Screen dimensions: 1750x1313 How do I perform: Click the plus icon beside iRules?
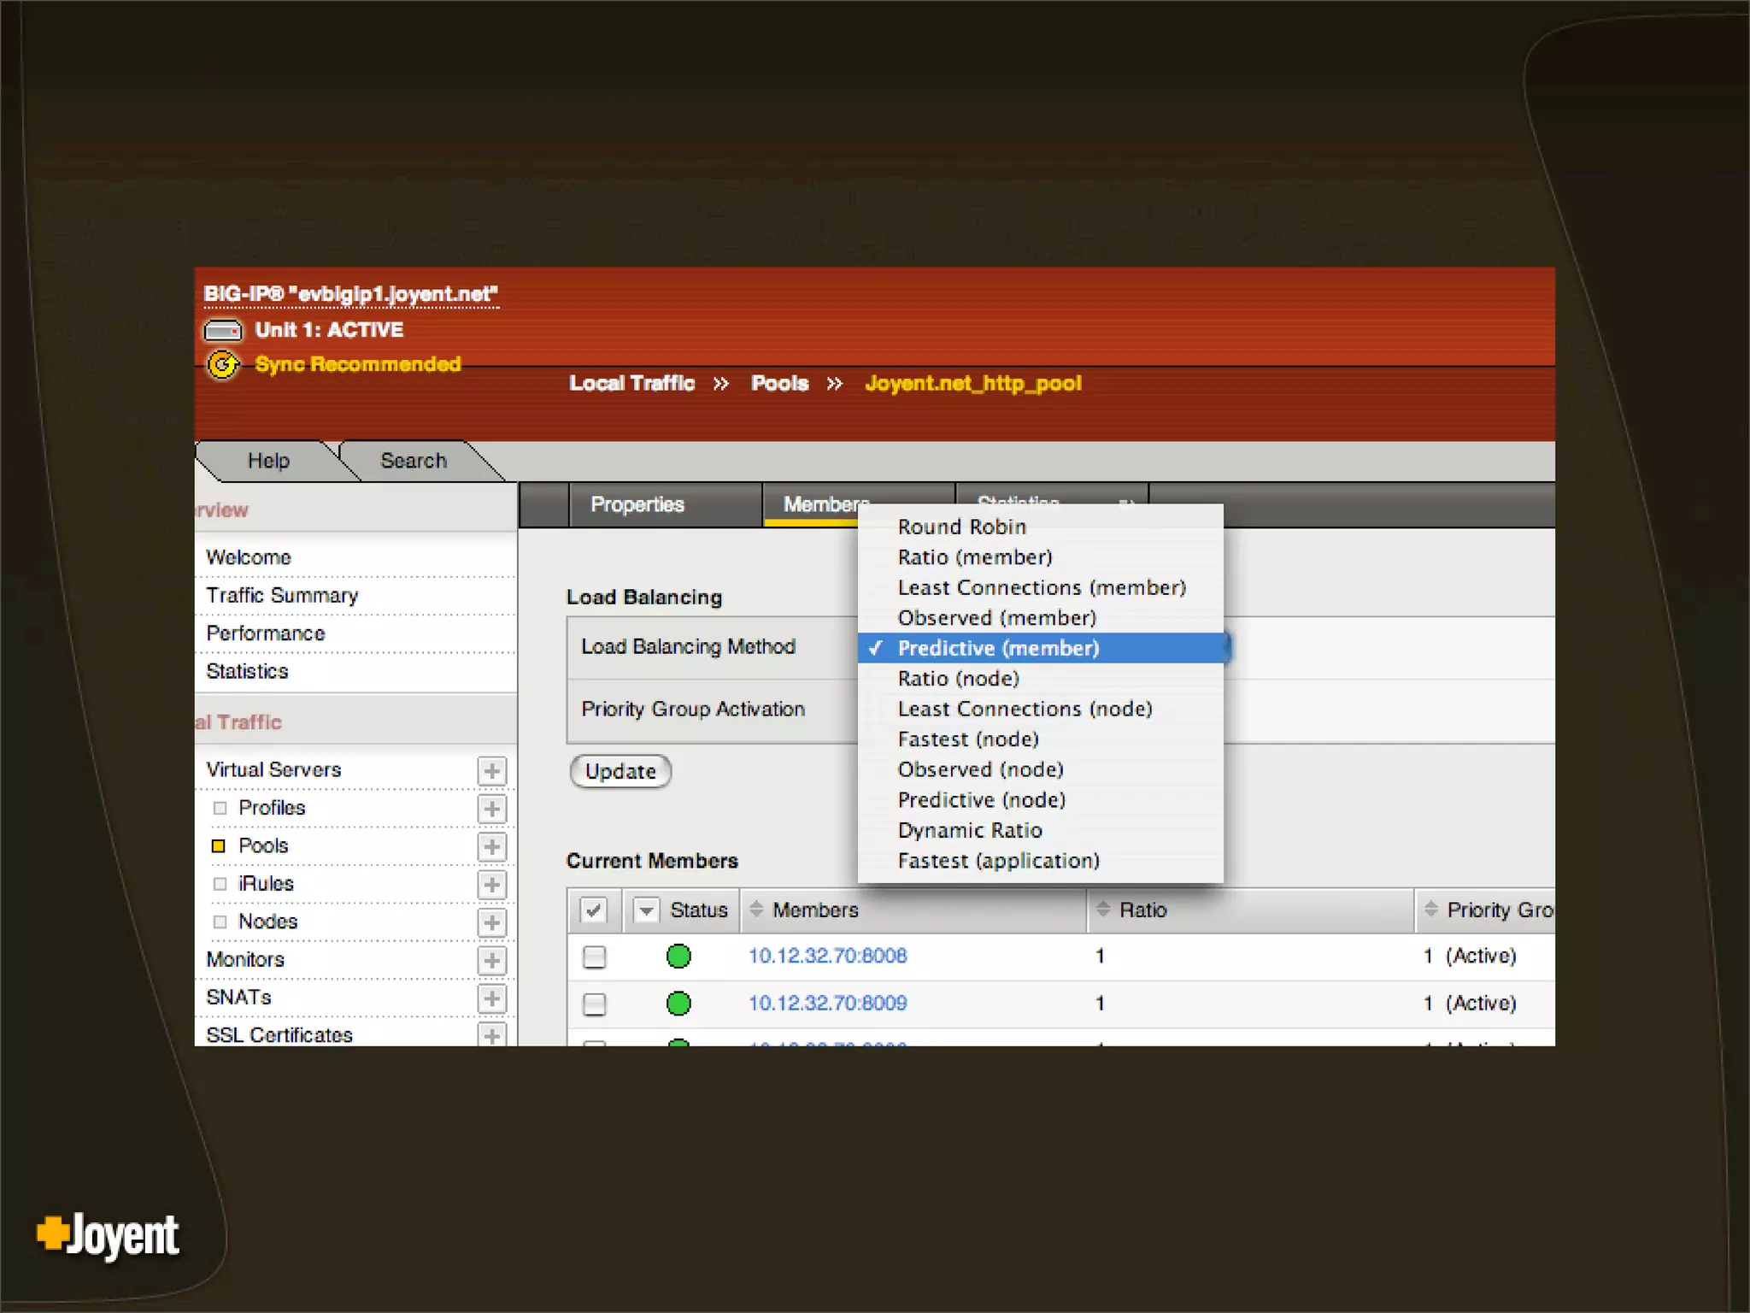coord(491,885)
